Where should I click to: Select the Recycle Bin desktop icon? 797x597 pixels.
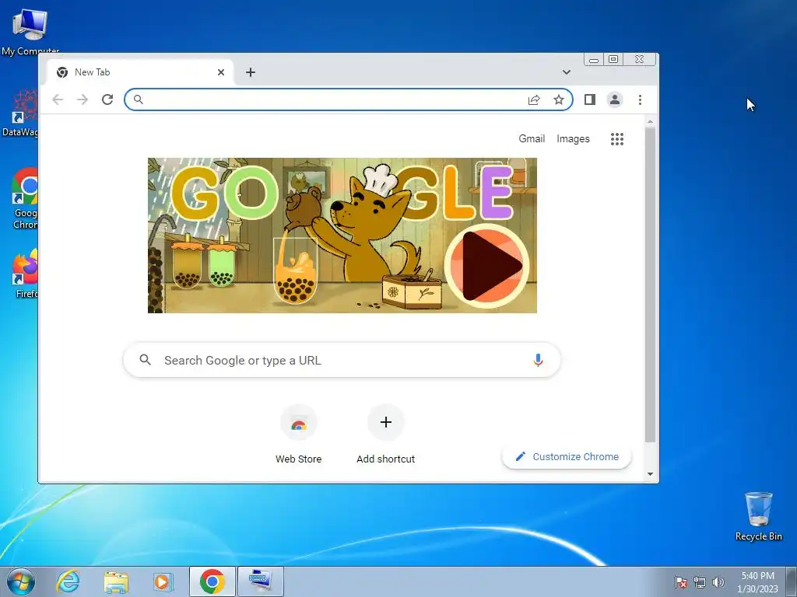point(758,516)
